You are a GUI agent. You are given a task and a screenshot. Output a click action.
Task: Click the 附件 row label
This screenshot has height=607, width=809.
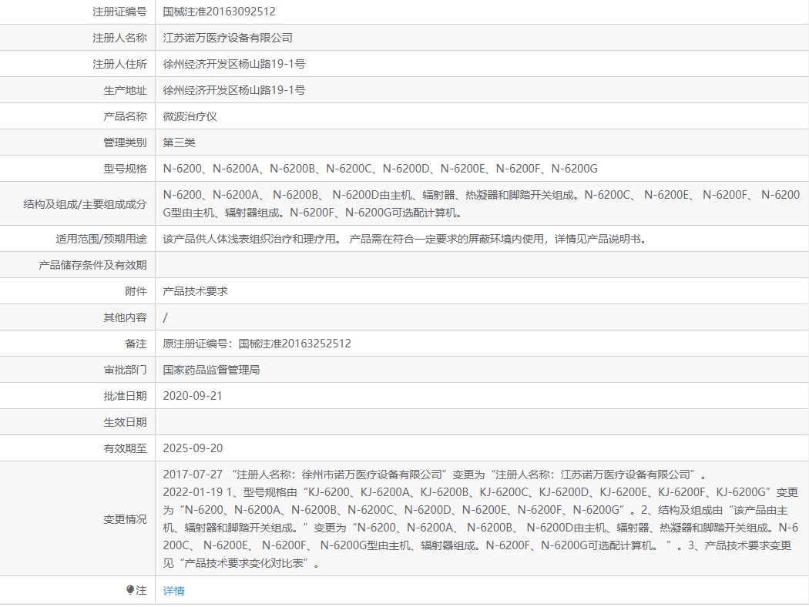click(x=136, y=291)
